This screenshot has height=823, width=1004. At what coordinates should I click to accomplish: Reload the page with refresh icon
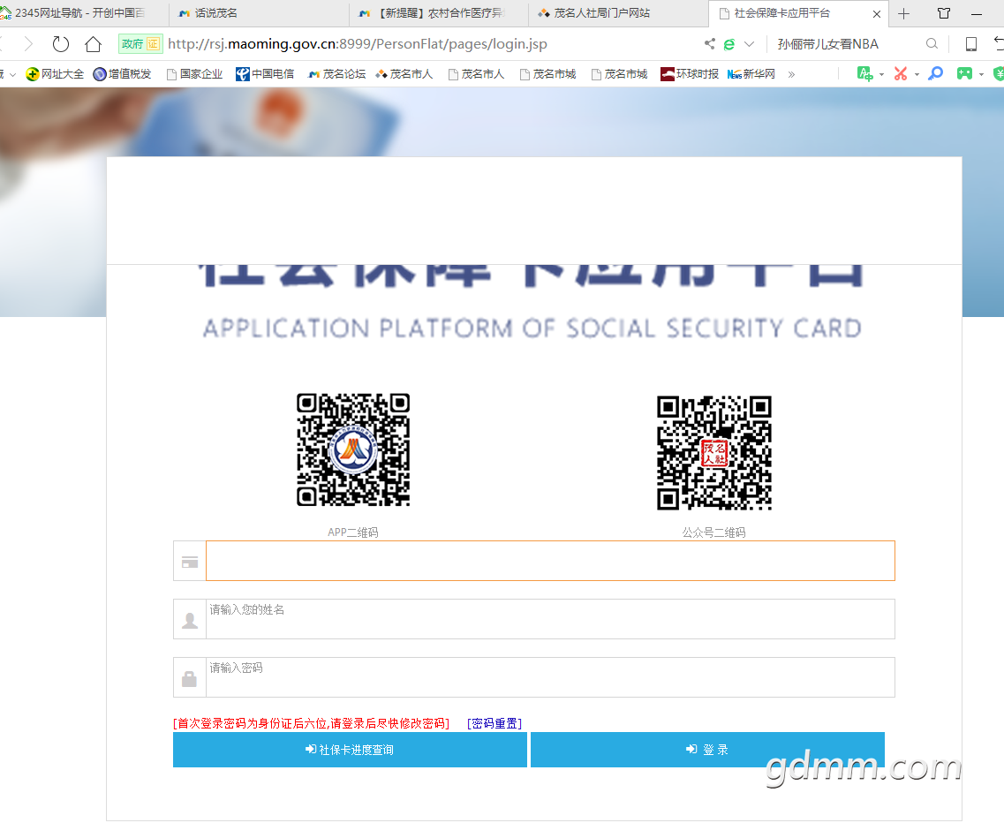pos(61,44)
